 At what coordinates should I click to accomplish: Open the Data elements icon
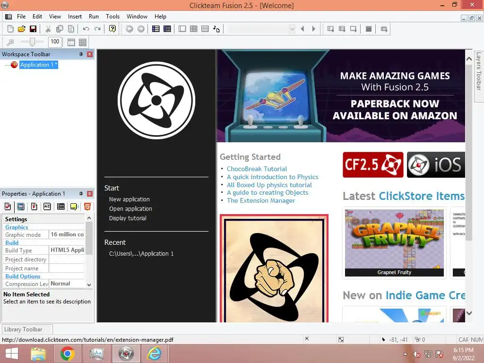(216, 29)
